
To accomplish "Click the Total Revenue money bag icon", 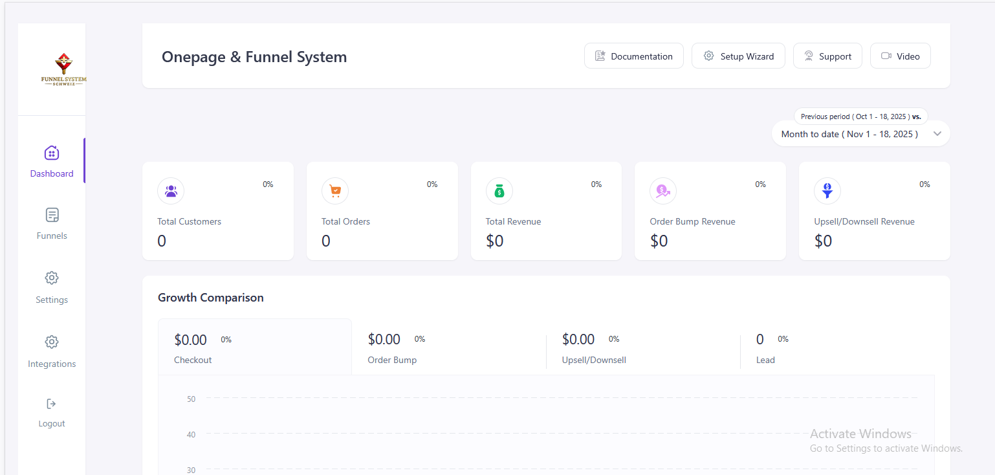I will pos(499,191).
